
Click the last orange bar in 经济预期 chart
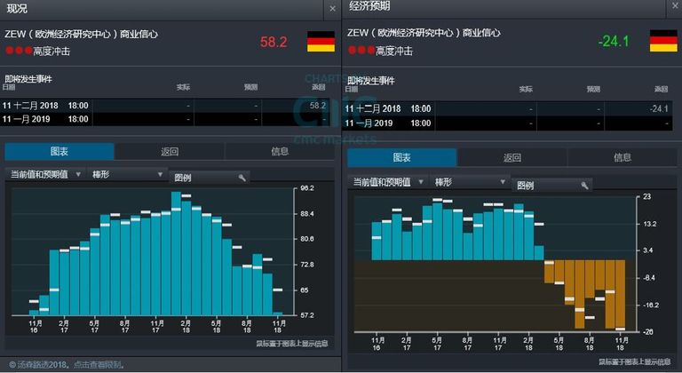pyautogui.click(x=620, y=295)
